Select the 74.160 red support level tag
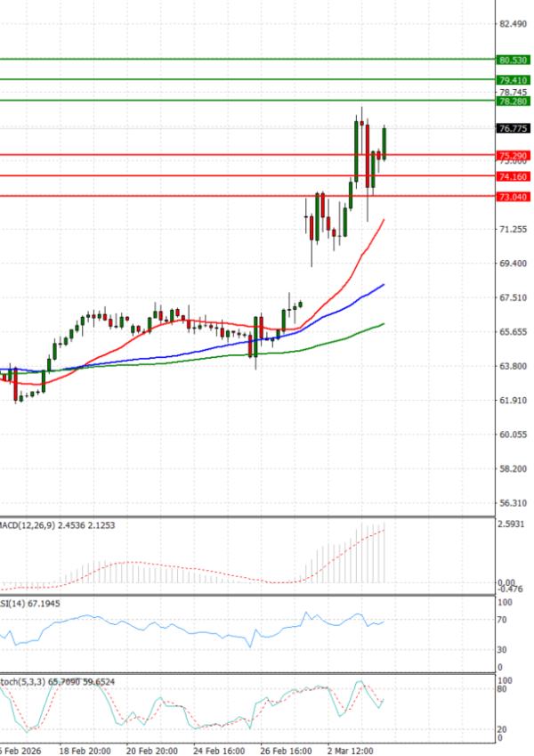This screenshot has width=534, height=756. (x=514, y=176)
